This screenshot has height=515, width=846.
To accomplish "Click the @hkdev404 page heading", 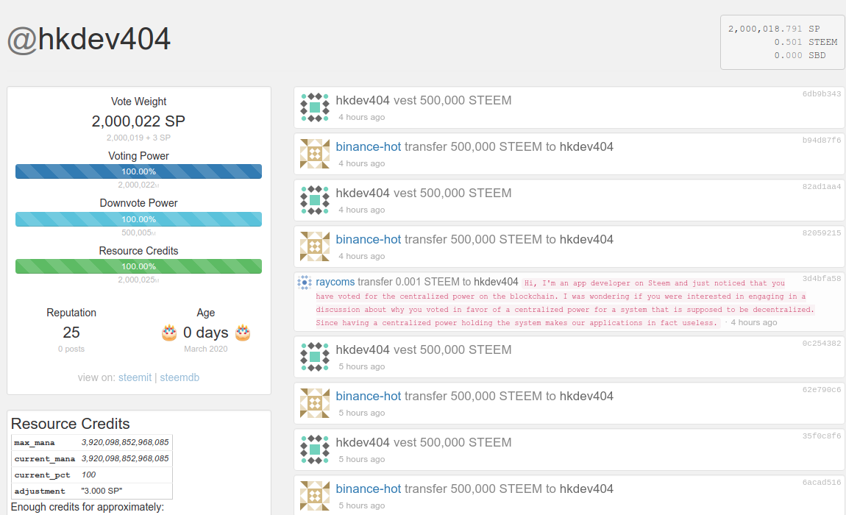I will point(89,40).
